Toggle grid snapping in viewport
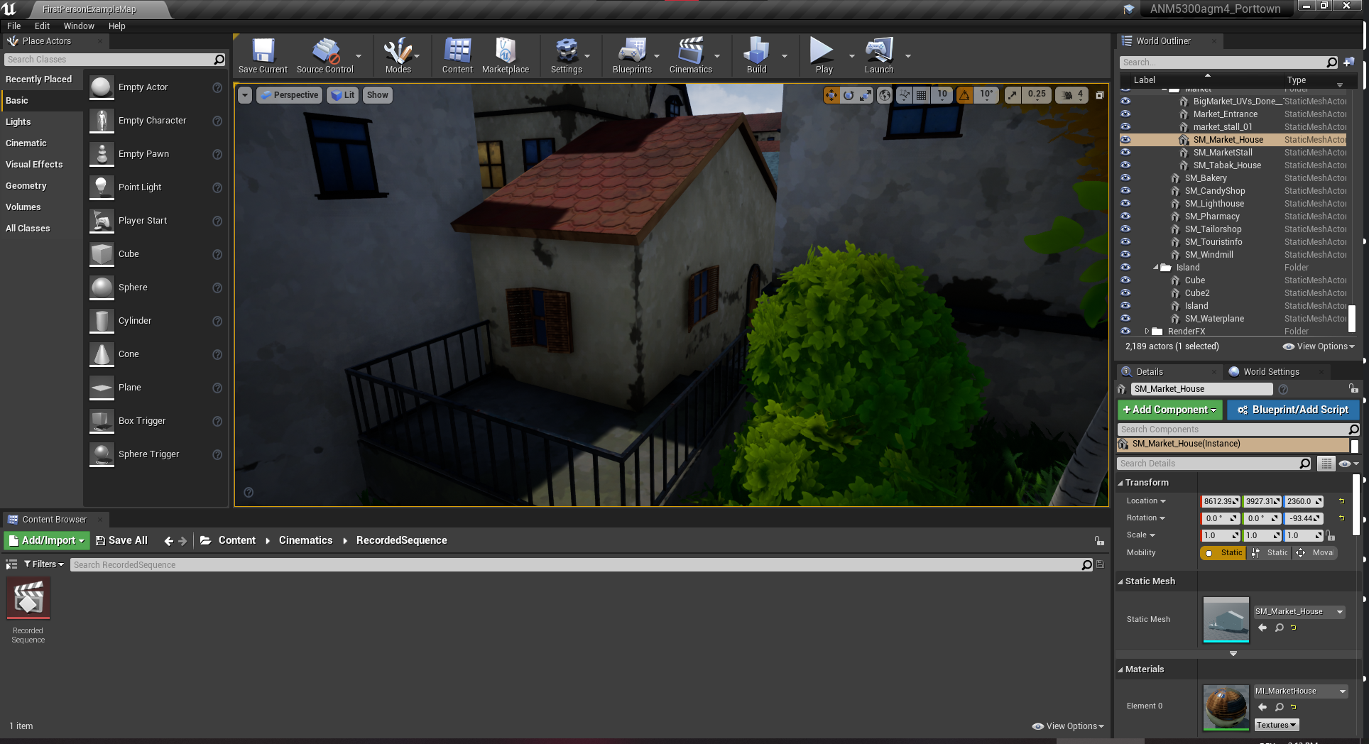The height and width of the screenshot is (744, 1369). 921,94
